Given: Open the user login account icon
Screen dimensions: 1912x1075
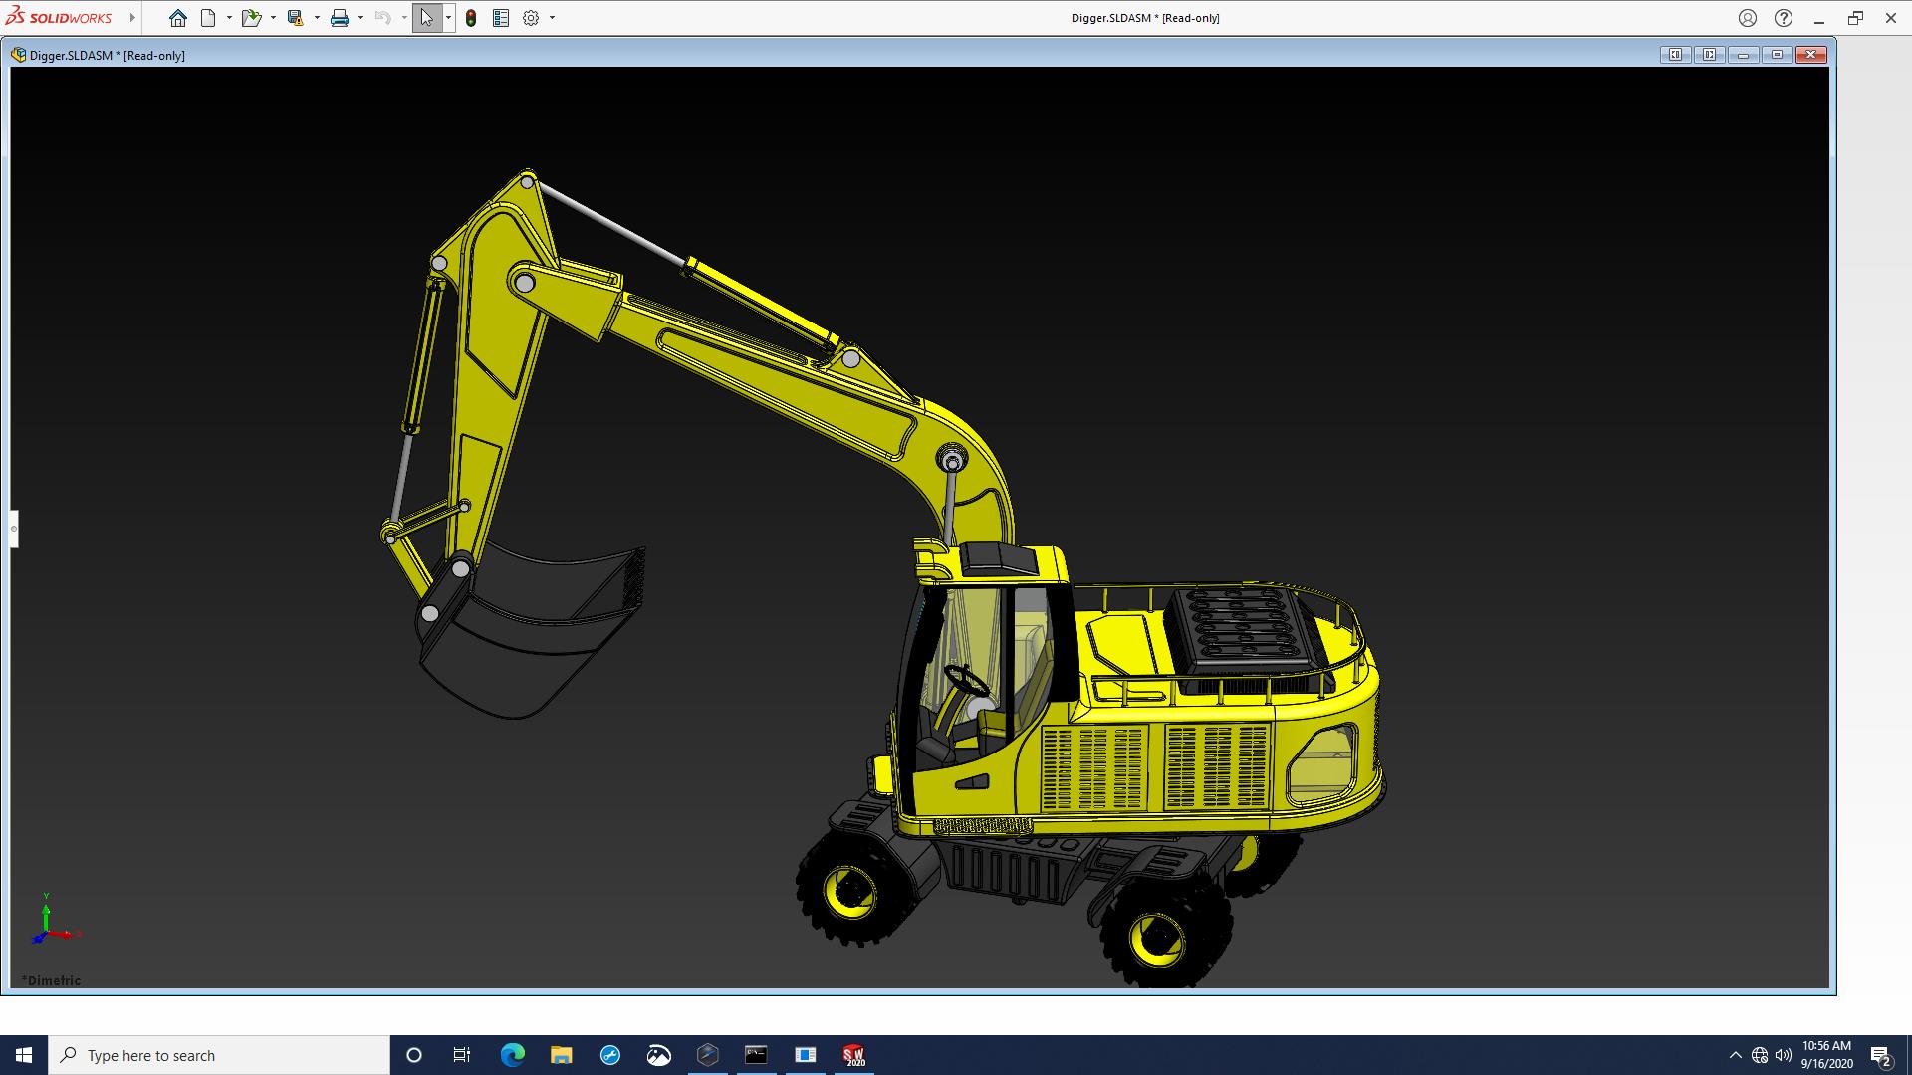Looking at the screenshot, I should 1747,18.
